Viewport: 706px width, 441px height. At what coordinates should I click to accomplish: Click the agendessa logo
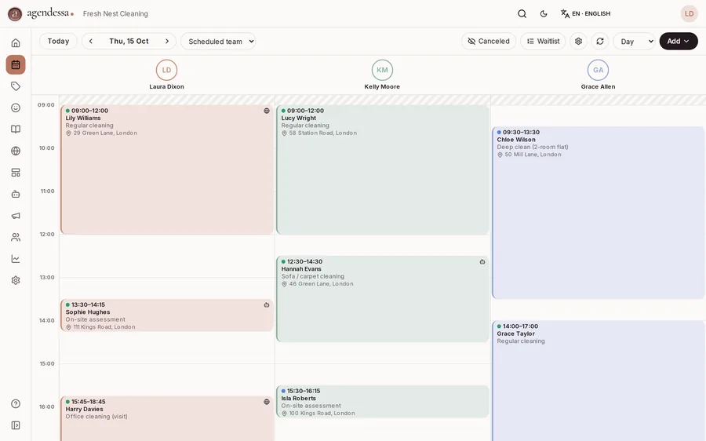pyautogui.click(x=41, y=13)
